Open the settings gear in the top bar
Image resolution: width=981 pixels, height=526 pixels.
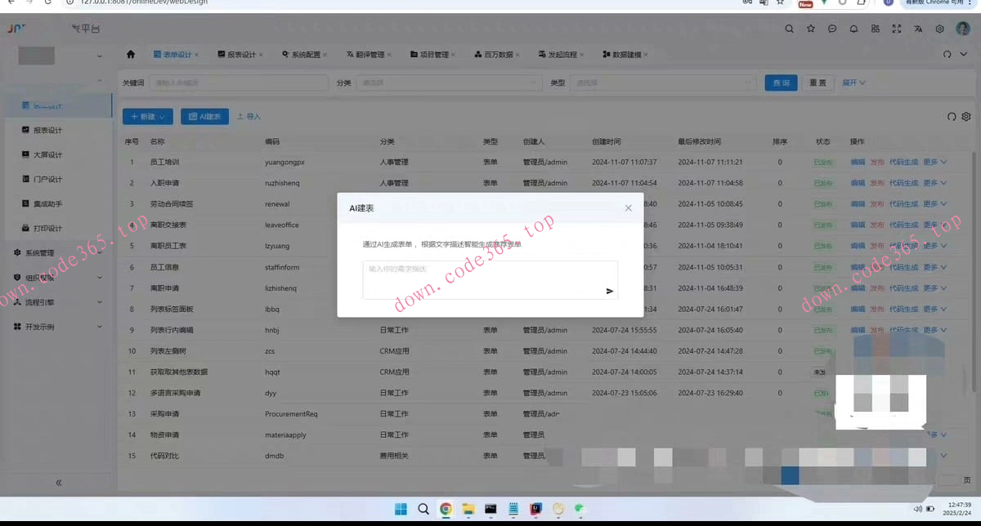coord(938,29)
